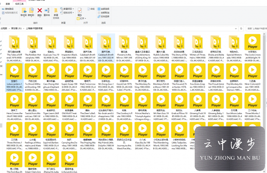Select Ginseng.Baby.1961 video file
Viewport: 267px width, 173px height.
216,107
